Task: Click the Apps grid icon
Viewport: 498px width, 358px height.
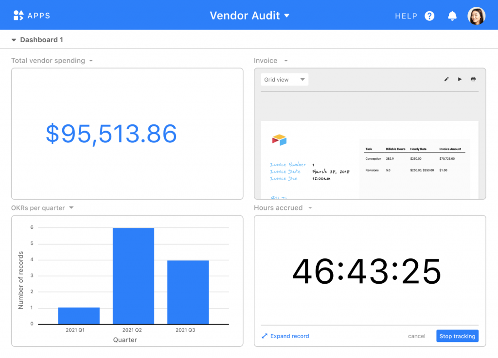Action: (18, 16)
